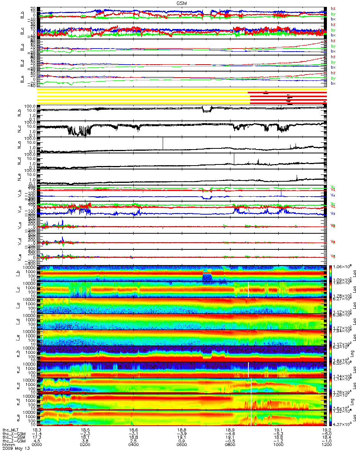Screen dimensions: 356x459
Task: Click the Vx legend beside the V_c panel
Action: point(333,213)
